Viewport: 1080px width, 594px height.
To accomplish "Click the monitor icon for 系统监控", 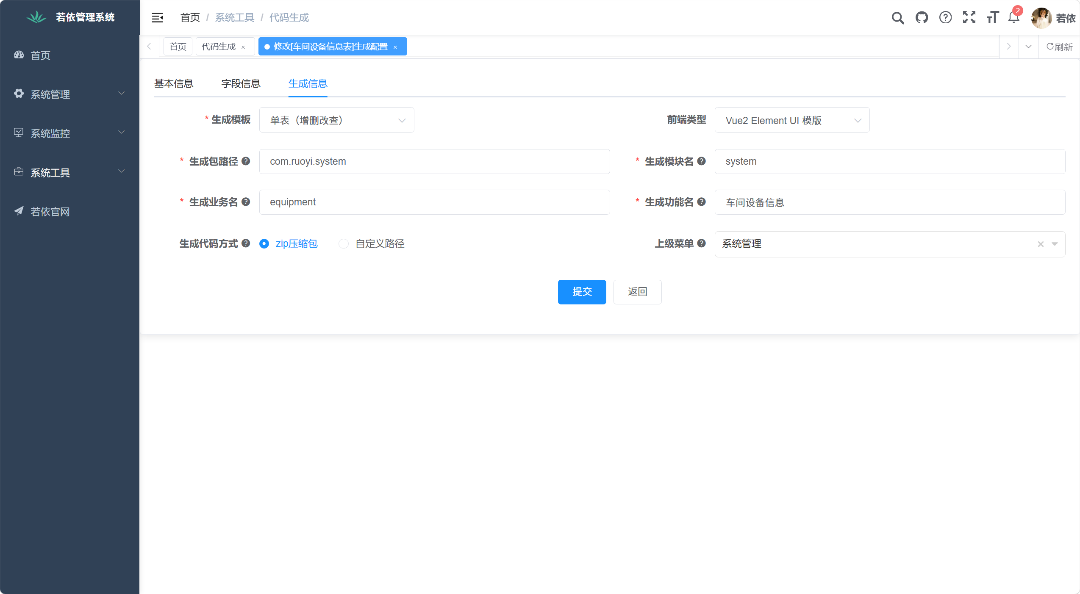I will pyautogui.click(x=19, y=133).
